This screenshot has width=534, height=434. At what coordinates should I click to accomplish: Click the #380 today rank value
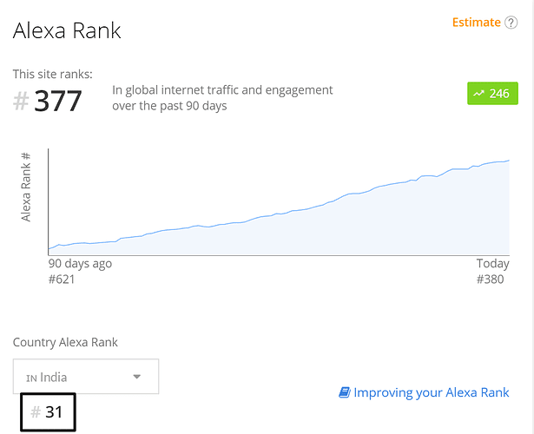coord(490,279)
